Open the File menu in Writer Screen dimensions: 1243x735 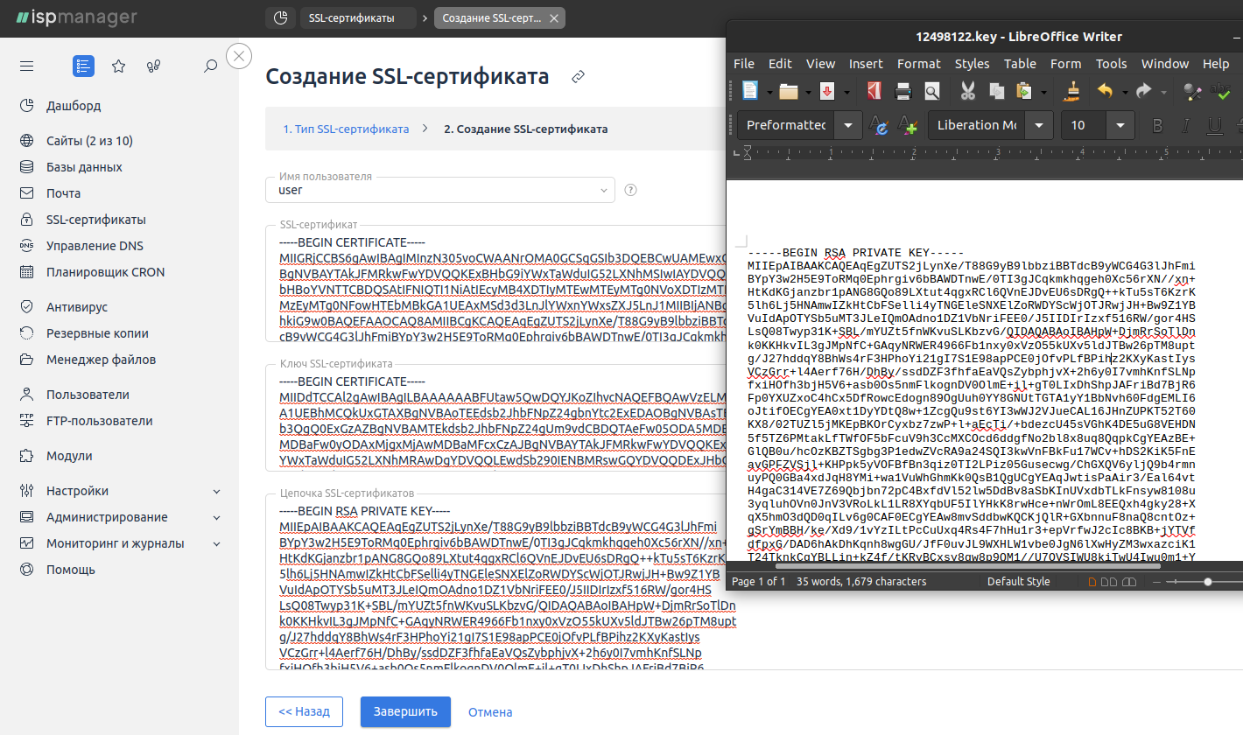(x=744, y=64)
